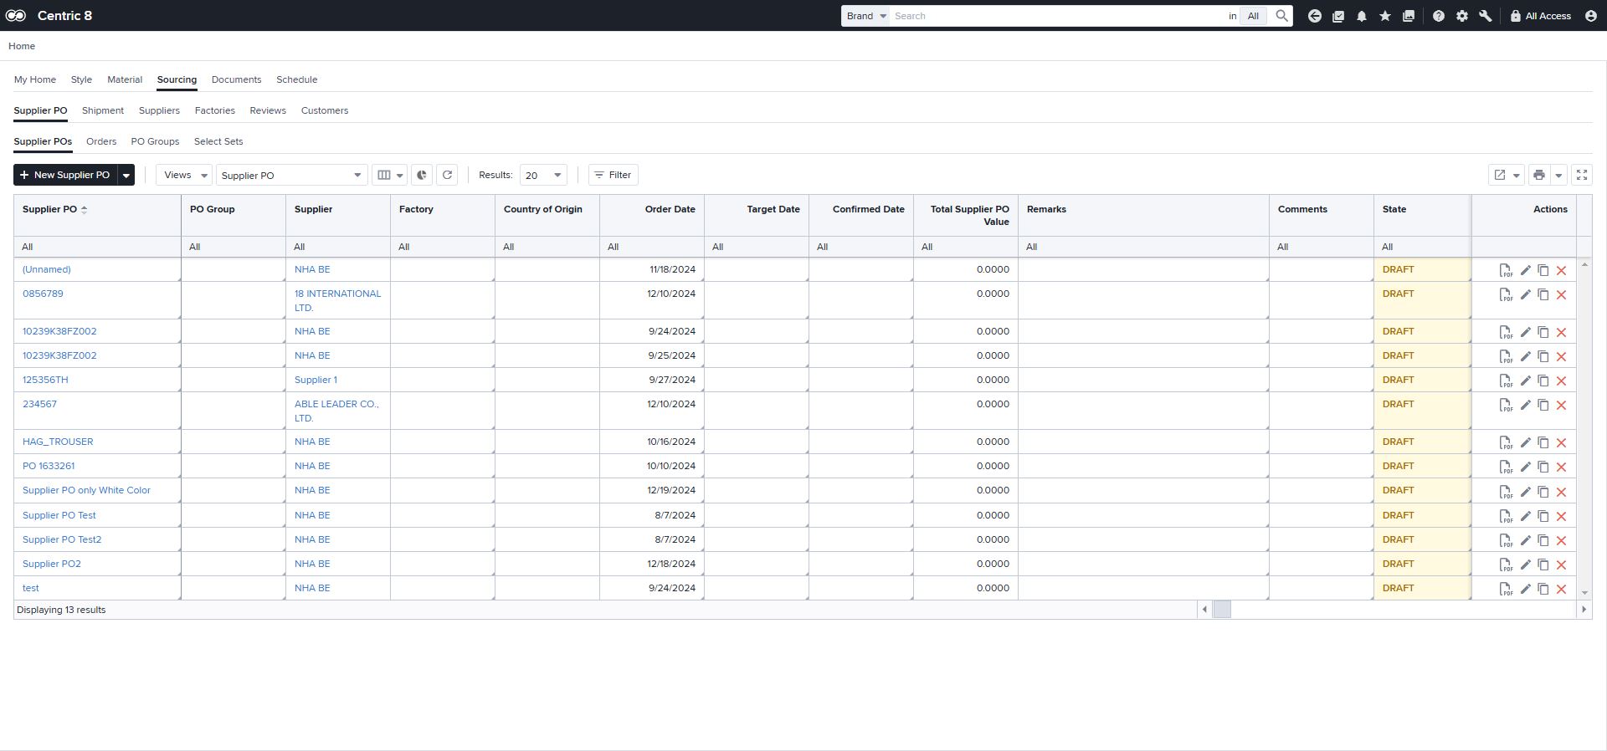Image resolution: width=1607 pixels, height=751 pixels.
Task: Edit the PO 1633261 row
Action: [x=1525, y=467]
